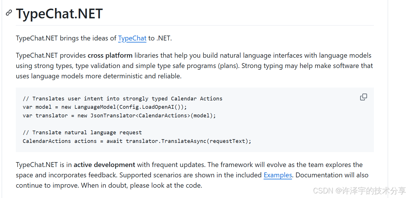
Task: Click the bold 'cross platform' text
Action: point(110,55)
